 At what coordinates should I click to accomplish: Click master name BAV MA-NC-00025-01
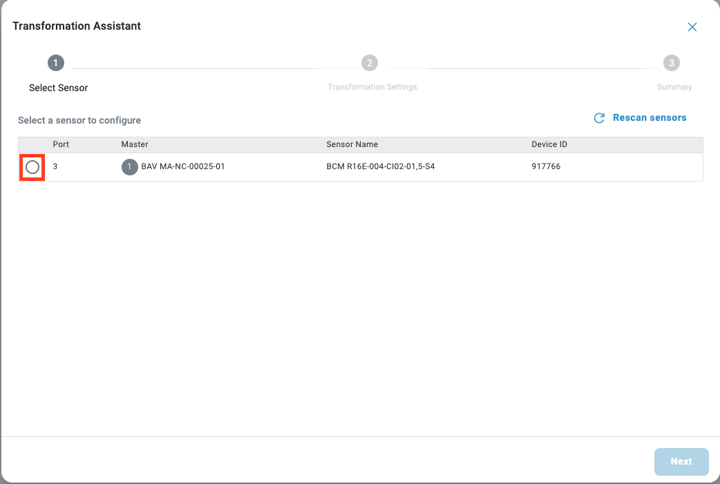click(x=183, y=166)
